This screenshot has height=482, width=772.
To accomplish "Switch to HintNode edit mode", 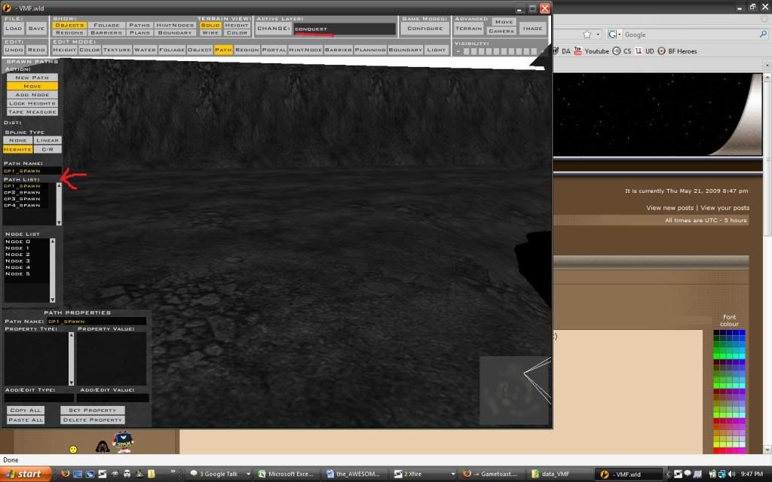I will point(305,50).
